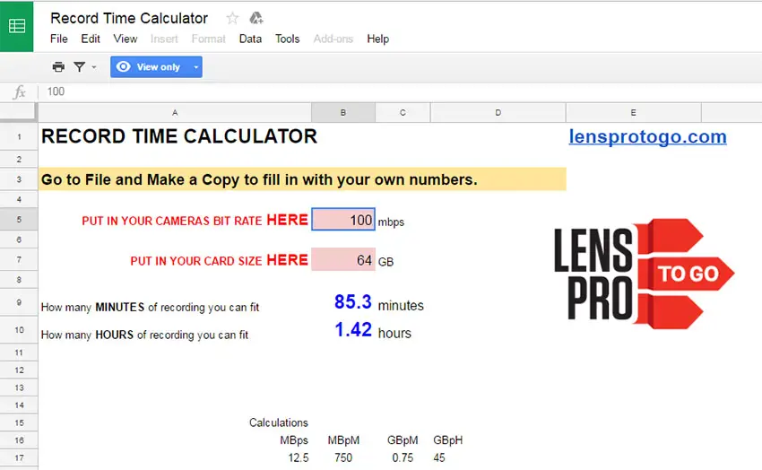Click the 'How many HOURS' label

tap(145, 335)
